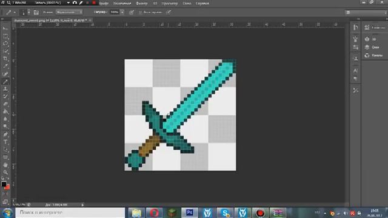Open the Windows Start button
This screenshot has height=218, width=388.
(7, 213)
